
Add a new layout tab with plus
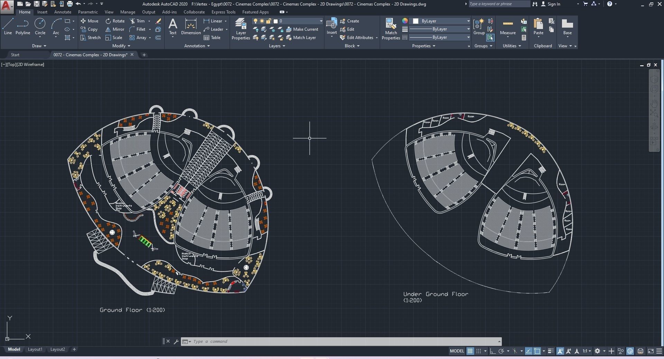click(74, 349)
